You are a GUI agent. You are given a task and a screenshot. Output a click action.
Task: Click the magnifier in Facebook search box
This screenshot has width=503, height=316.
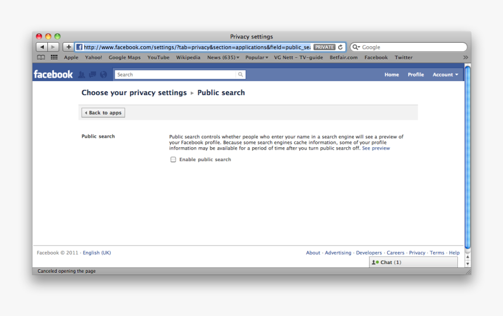(240, 74)
